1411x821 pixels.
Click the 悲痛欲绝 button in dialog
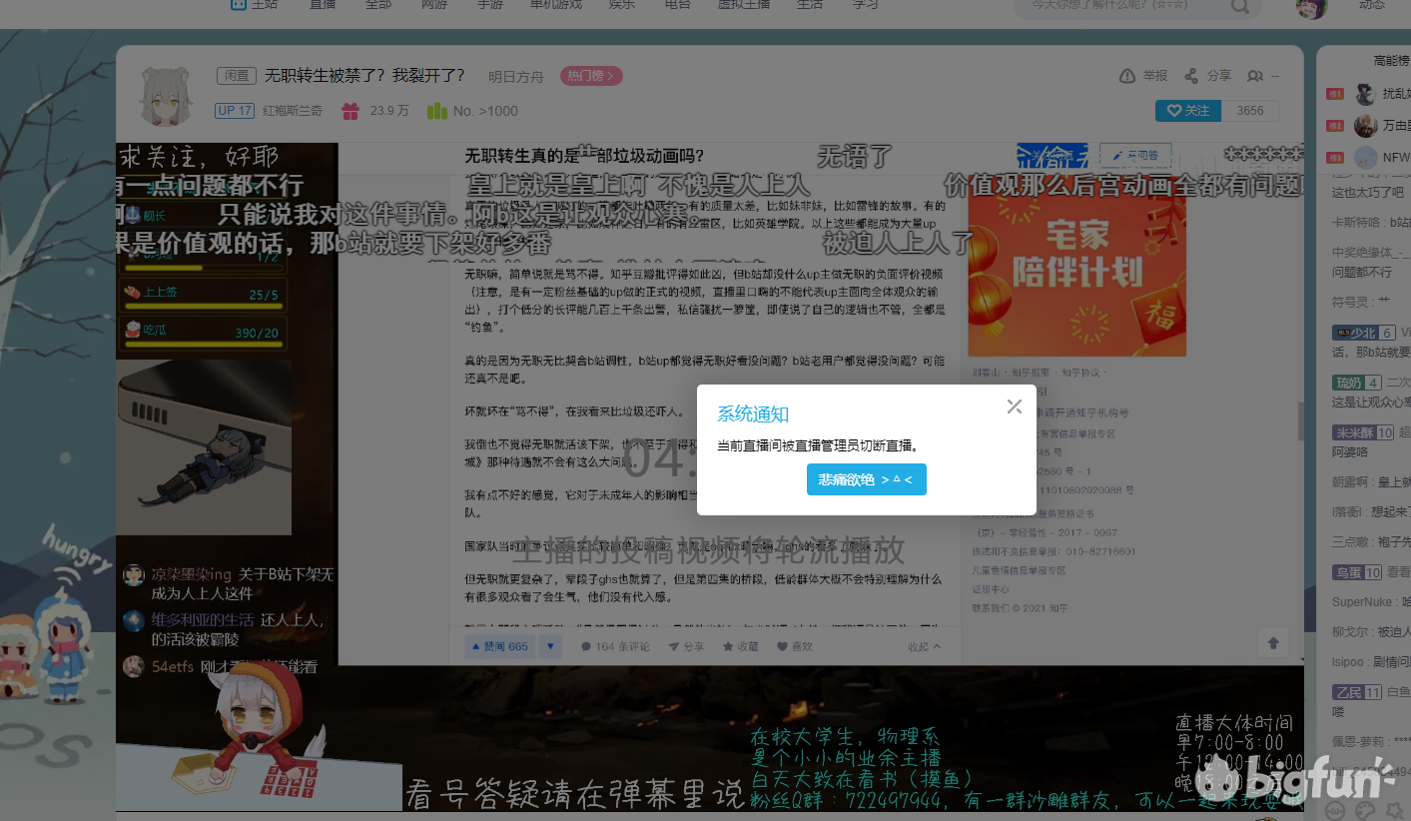click(866, 479)
